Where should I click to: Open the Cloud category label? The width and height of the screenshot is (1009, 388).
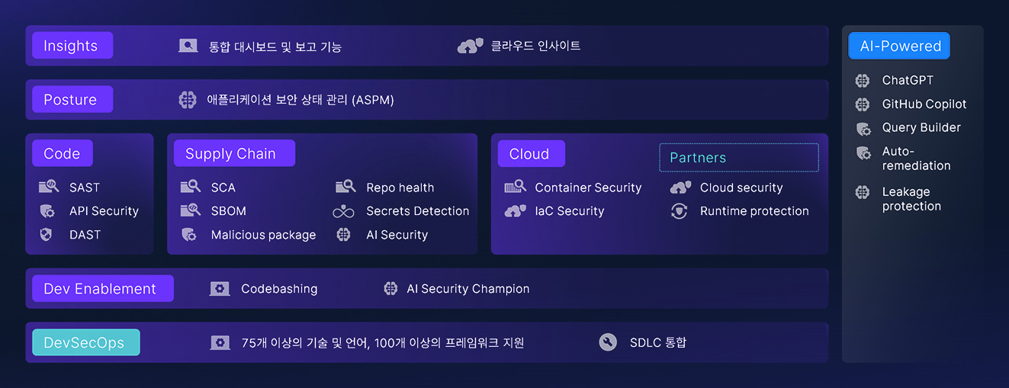(532, 153)
